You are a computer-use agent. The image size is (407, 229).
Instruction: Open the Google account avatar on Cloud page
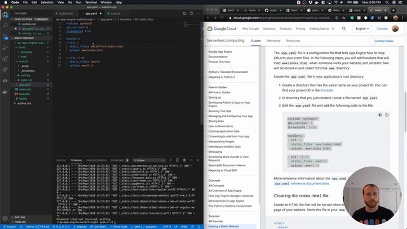tap(396, 29)
